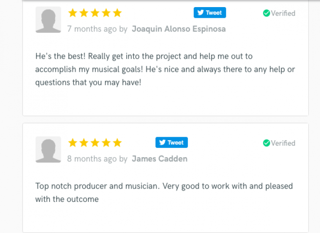Click the 'He's the best!' review text
Screen dimensions: 320x233
165,69
